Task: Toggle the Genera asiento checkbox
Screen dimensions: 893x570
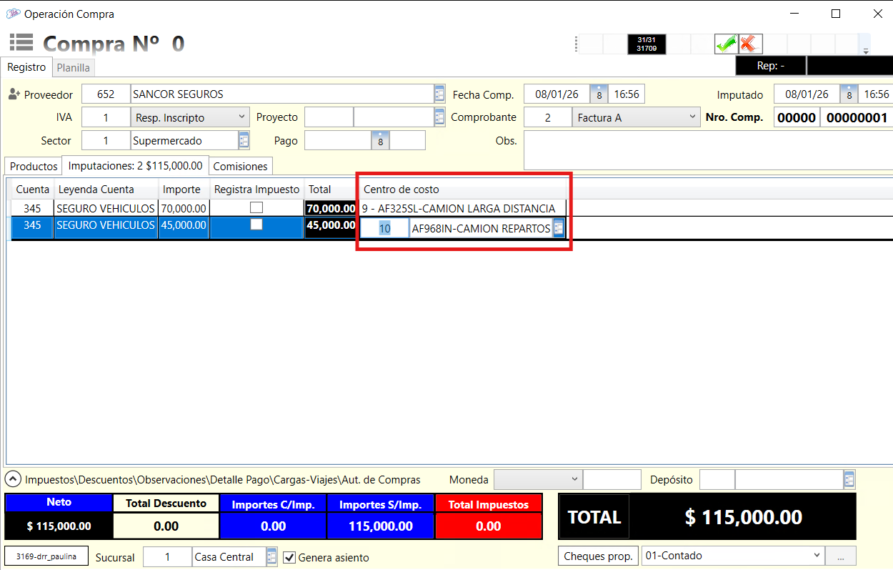Action: 289,557
